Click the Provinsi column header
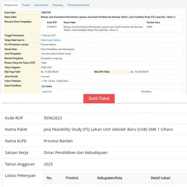Screen dimensions: 187x187 (x=72, y=178)
